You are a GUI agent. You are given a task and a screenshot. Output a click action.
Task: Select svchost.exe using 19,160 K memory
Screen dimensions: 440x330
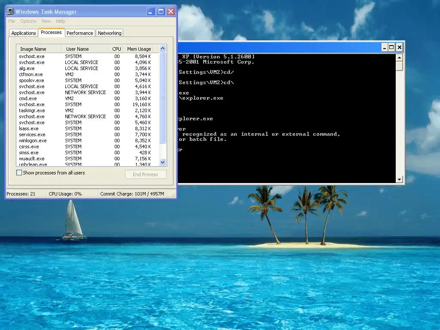pos(88,104)
